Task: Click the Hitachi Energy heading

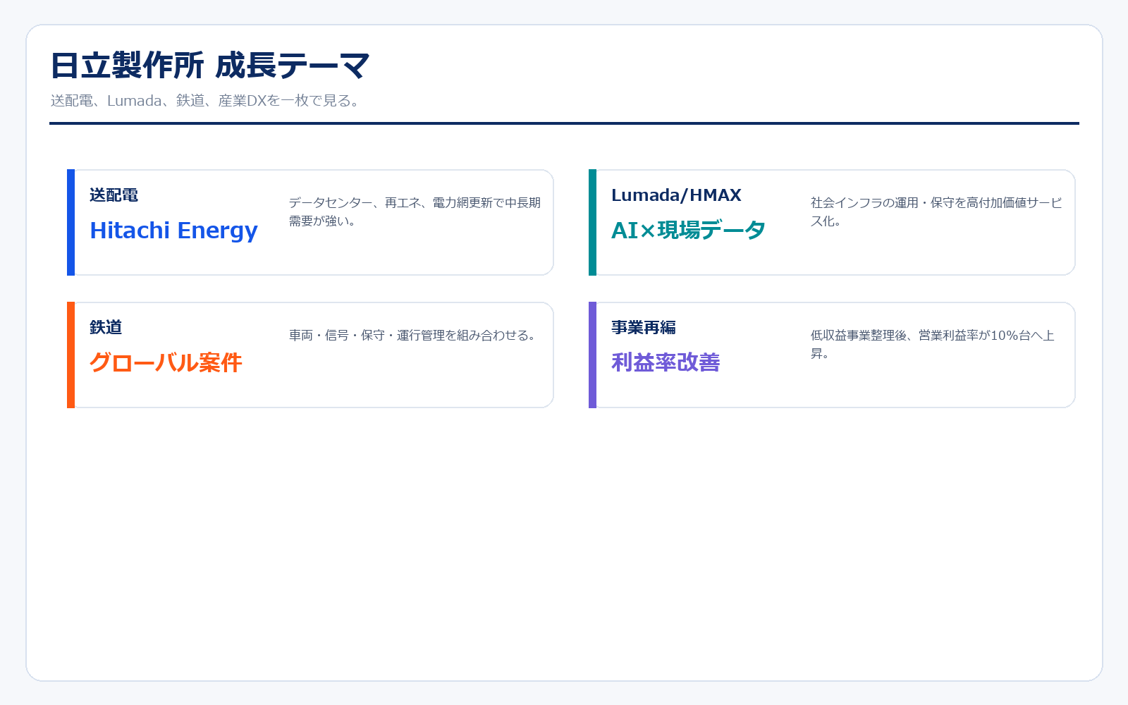Action: pos(173,231)
